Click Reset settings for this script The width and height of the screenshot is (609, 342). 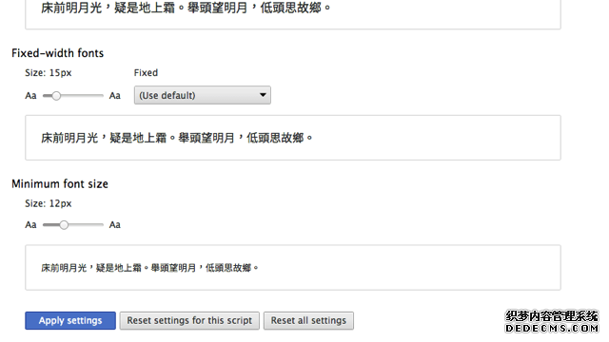point(189,321)
